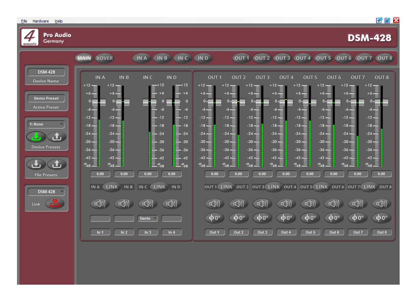This screenshot has height=302, width=417.
Task: Click empty source field under IN A
Action: (100, 218)
